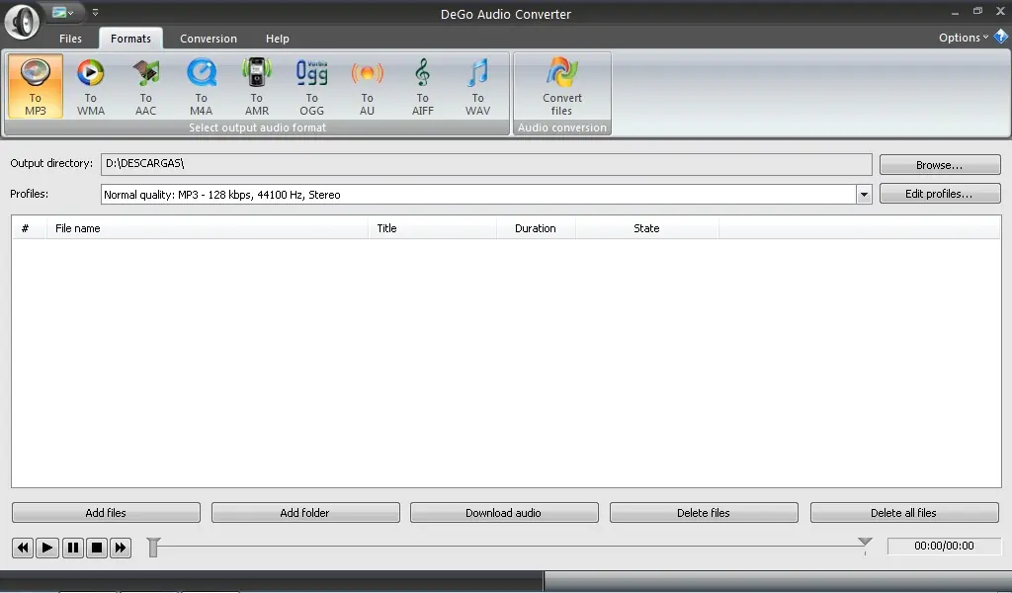The width and height of the screenshot is (1012, 593).
Task: Sort by Duration column header
Action: coord(536,228)
